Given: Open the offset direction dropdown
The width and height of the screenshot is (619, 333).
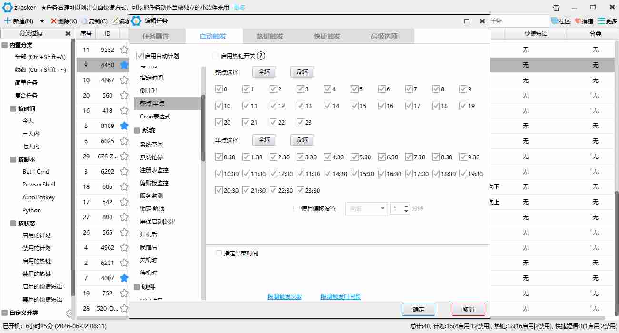Looking at the screenshot, I should click(x=366, y=208).
